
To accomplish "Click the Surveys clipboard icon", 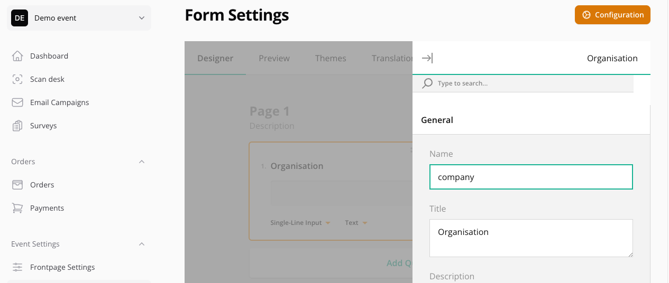I will coord(17,126).
